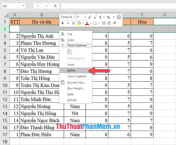Click the center align icon
176x145 pixels.
coord(73,23)
